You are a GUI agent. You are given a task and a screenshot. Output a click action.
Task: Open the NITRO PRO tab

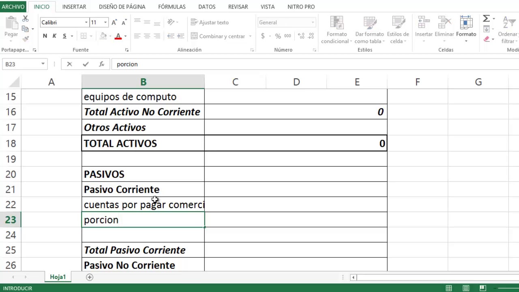click(301, 6)
